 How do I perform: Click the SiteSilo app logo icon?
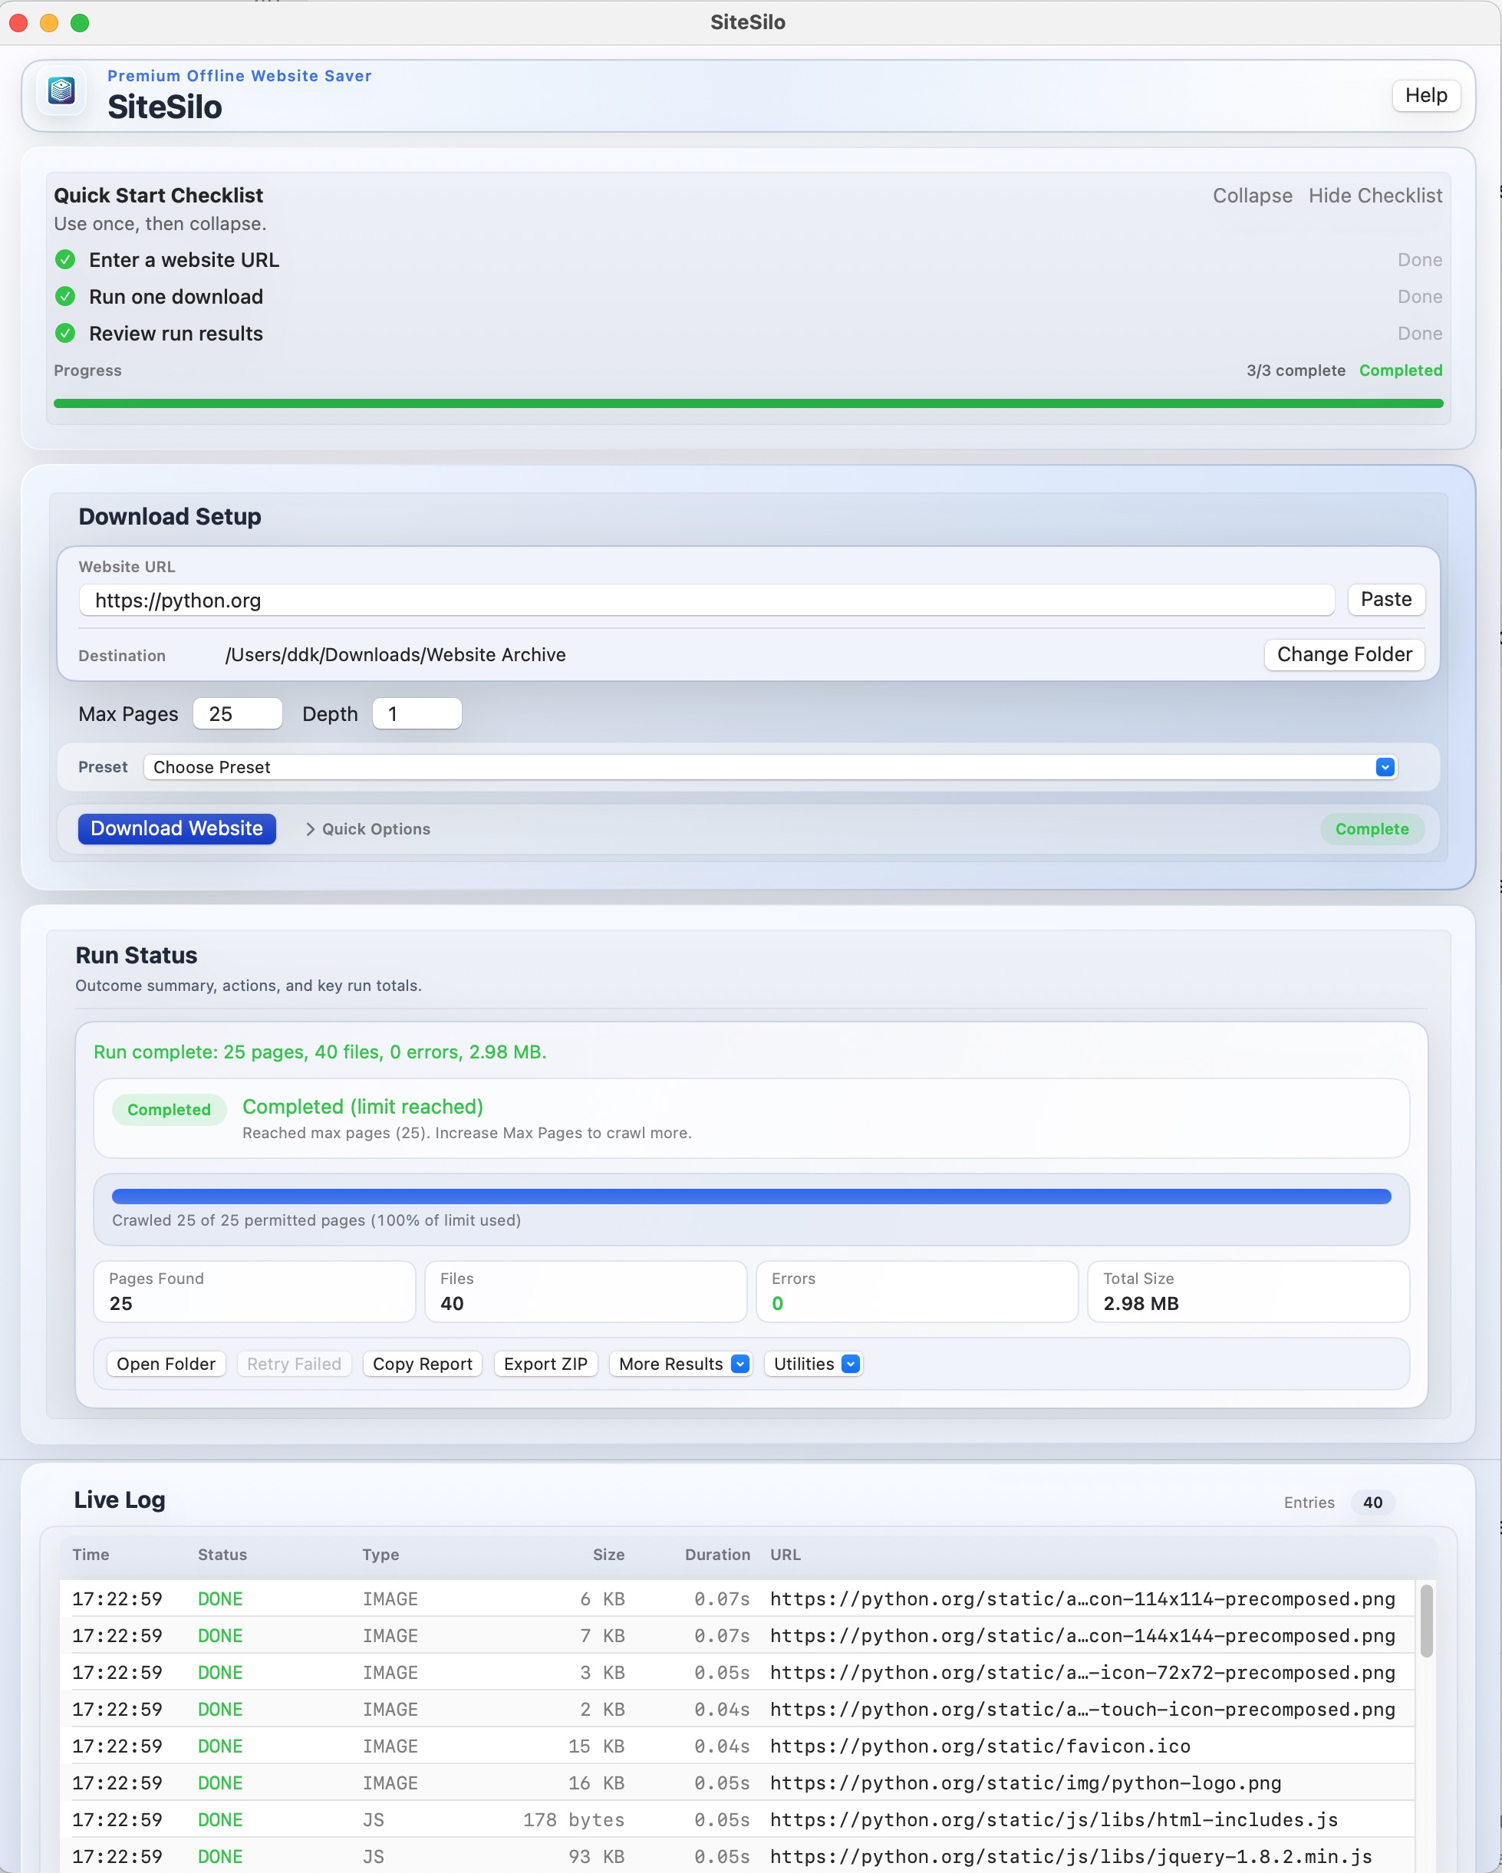click(x=61, y=91)
